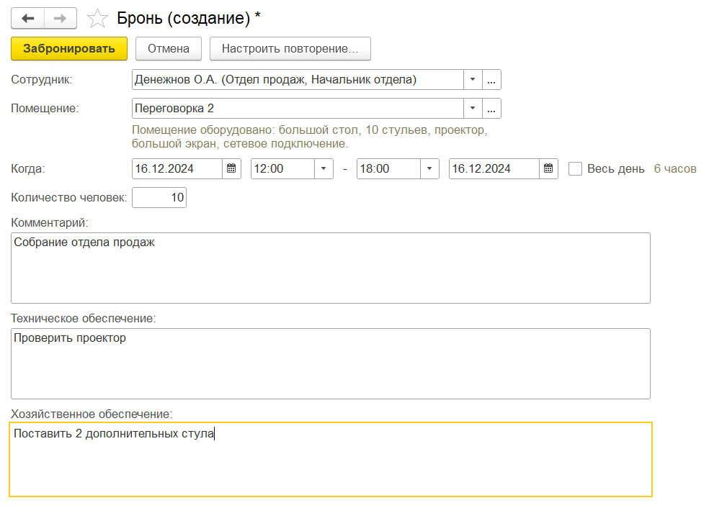The image size is (709, 508).
Task: Click the Отмена button
Action: tap(169, 49)
